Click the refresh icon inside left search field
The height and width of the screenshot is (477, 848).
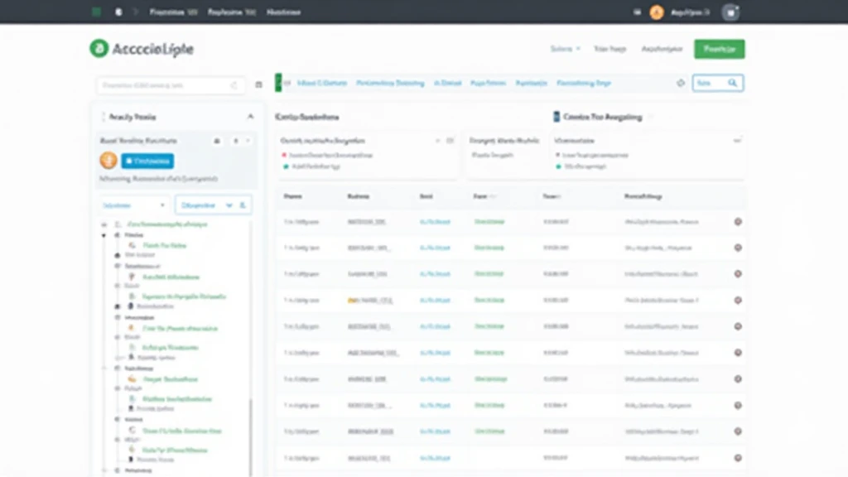(x=234, y=84)
